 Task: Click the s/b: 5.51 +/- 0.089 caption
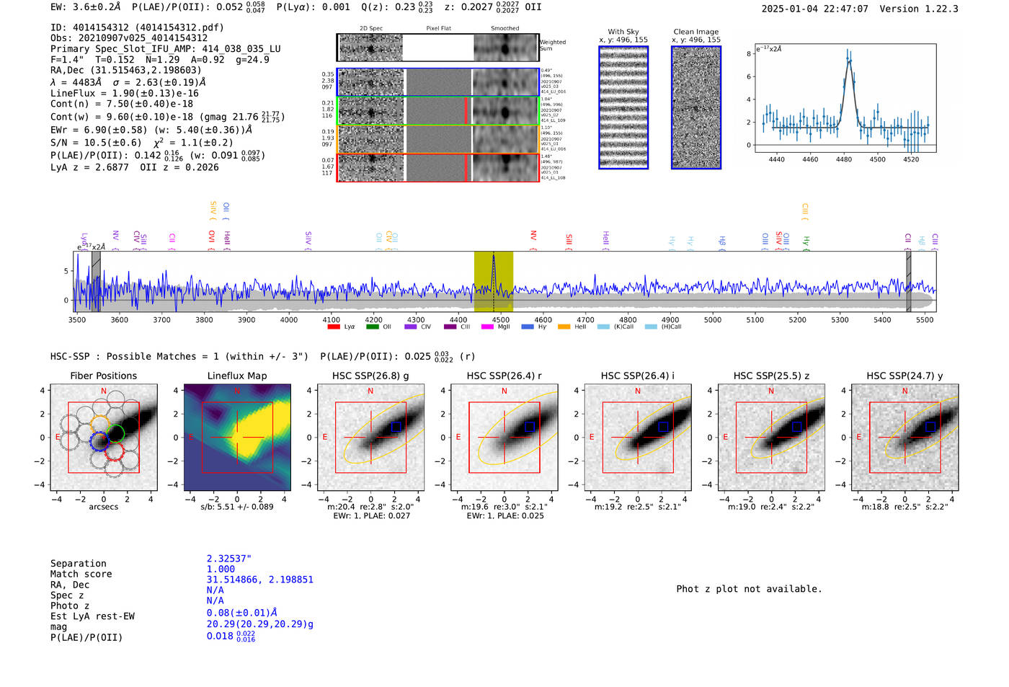237,507
